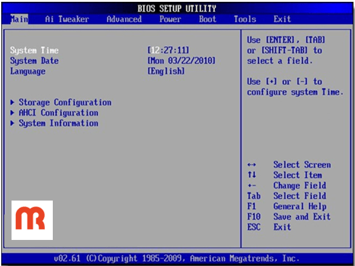355x266 pixels.
Task: Open the Exit tab
Action: pyautogui.click(x=282, y=19)
